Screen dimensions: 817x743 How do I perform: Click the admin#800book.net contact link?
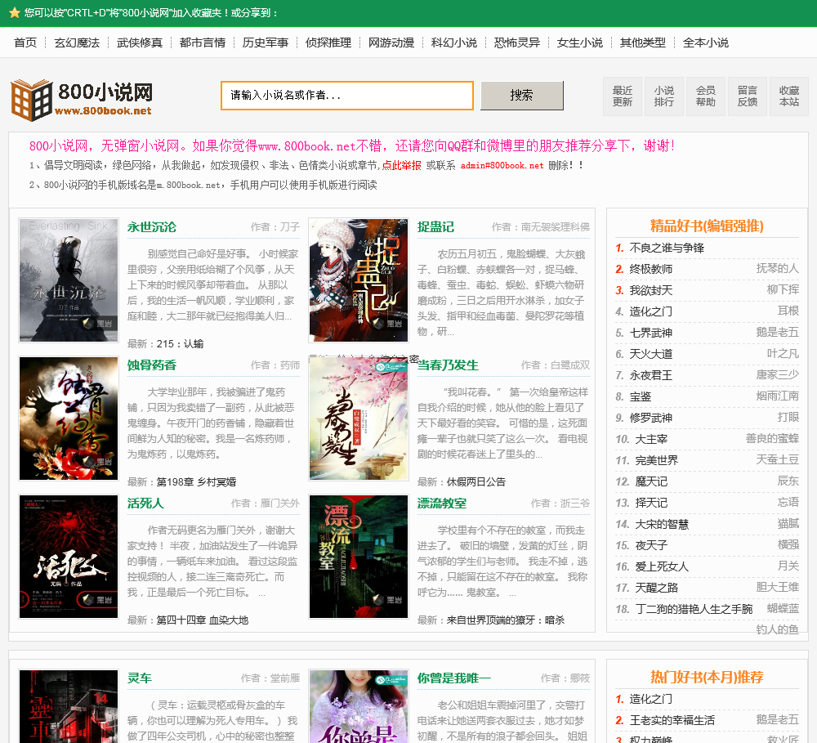click(502, 165)
